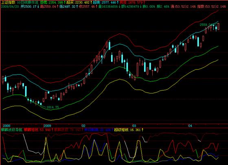Select the 开2500.17 opening price field
The image size is (228, 165).
click(x=28, y=7)
